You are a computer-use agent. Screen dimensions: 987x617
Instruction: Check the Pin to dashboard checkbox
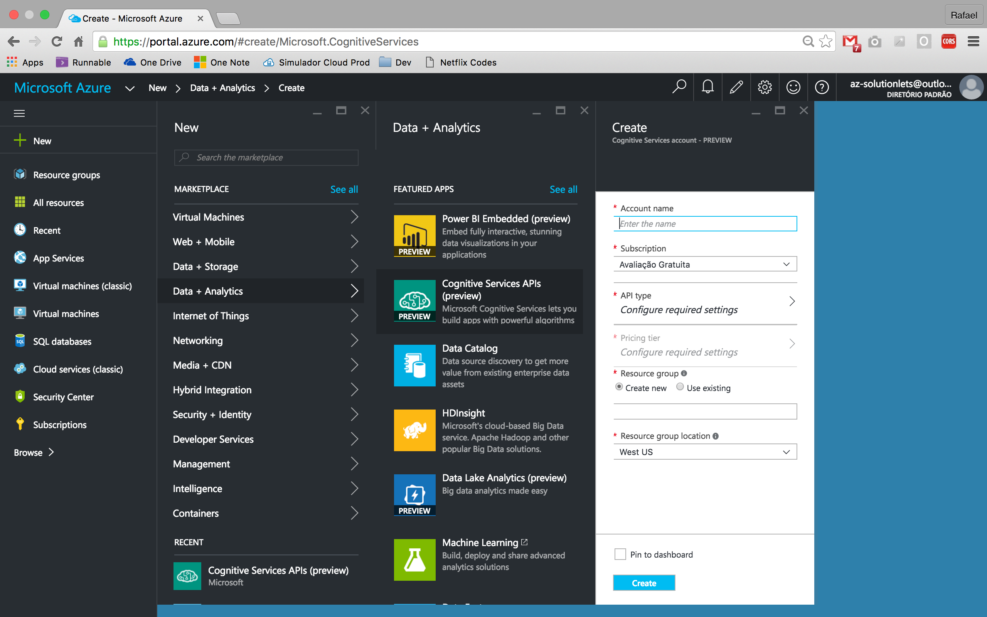(620, 554)
